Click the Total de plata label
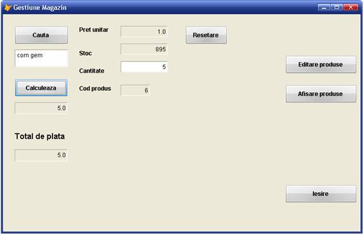The width and height of the screenshot is (364, 235). tap(40, 136)
